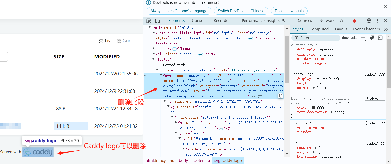The image size is (391, 164).
Task: Activate the inspect element picker icon
Action: (149, 21)
